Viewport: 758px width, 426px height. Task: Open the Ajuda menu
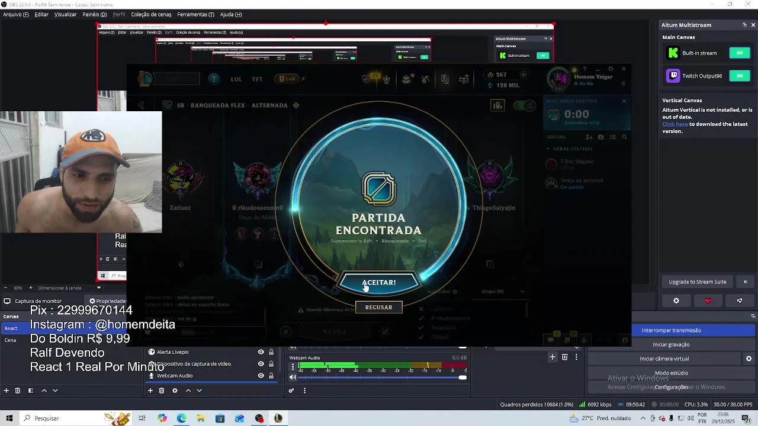point(231,14)
